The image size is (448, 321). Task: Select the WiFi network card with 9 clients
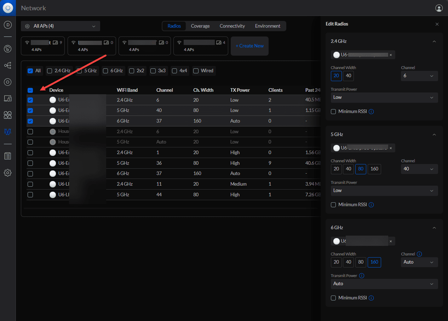[x=43, y=46]
